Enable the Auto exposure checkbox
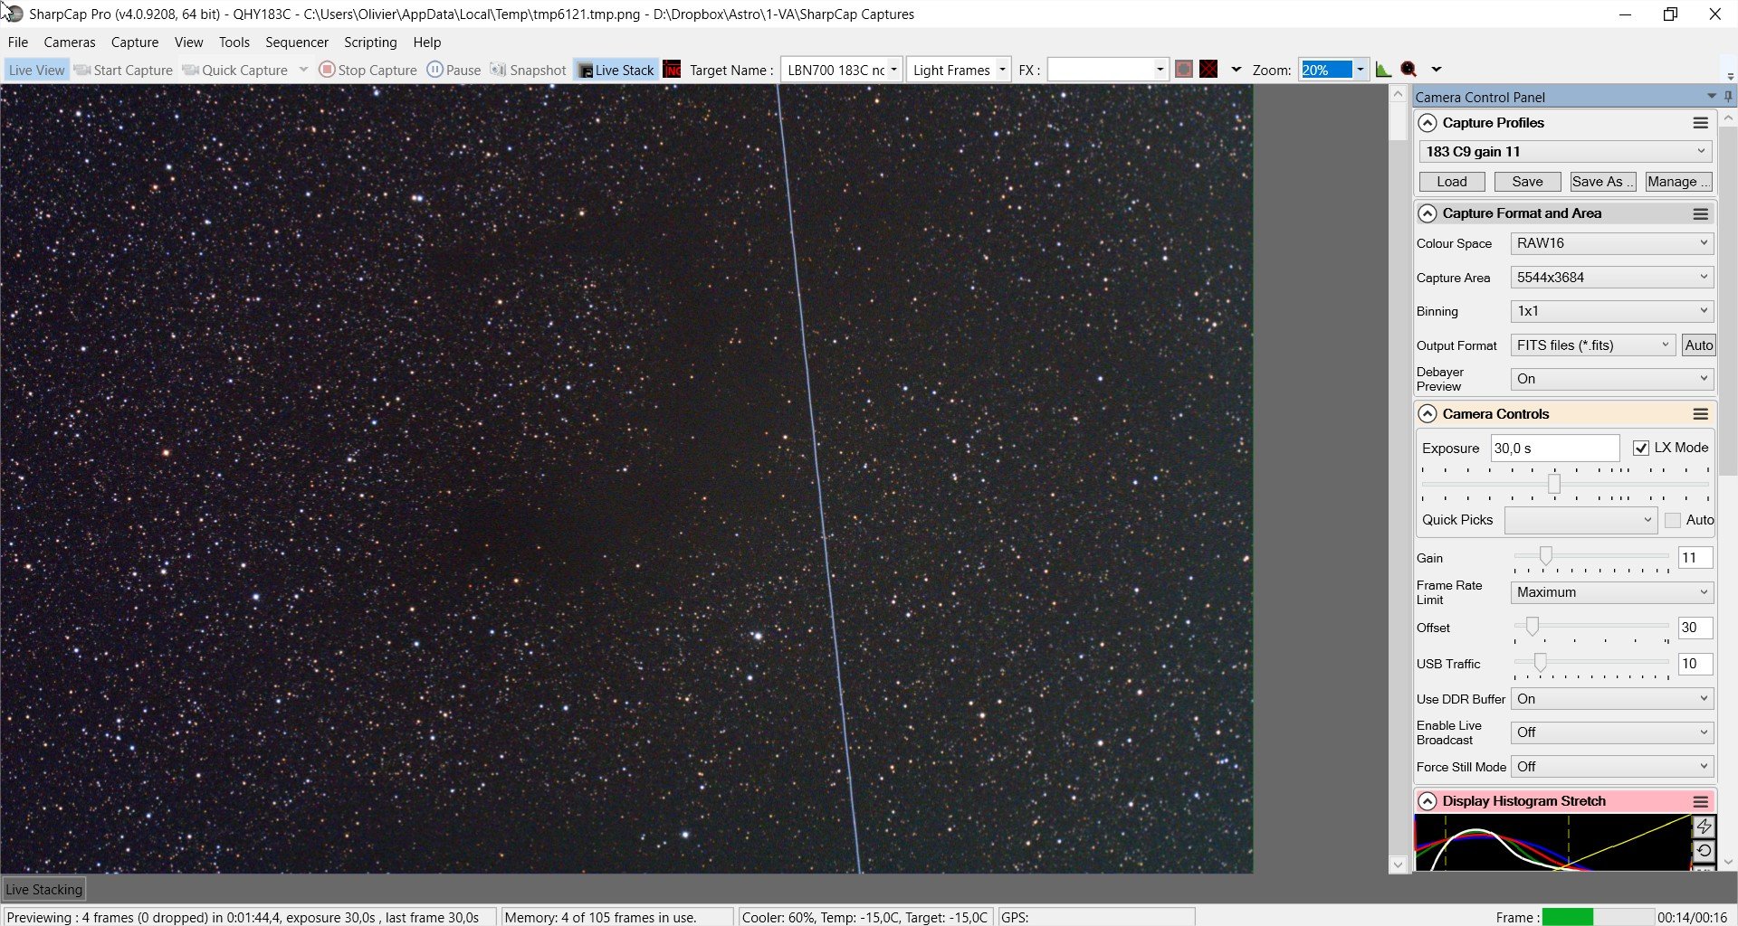Image resolution: width=1738 pixels, height=926 pixels. pyautogui.click(x=1673, y=520)
